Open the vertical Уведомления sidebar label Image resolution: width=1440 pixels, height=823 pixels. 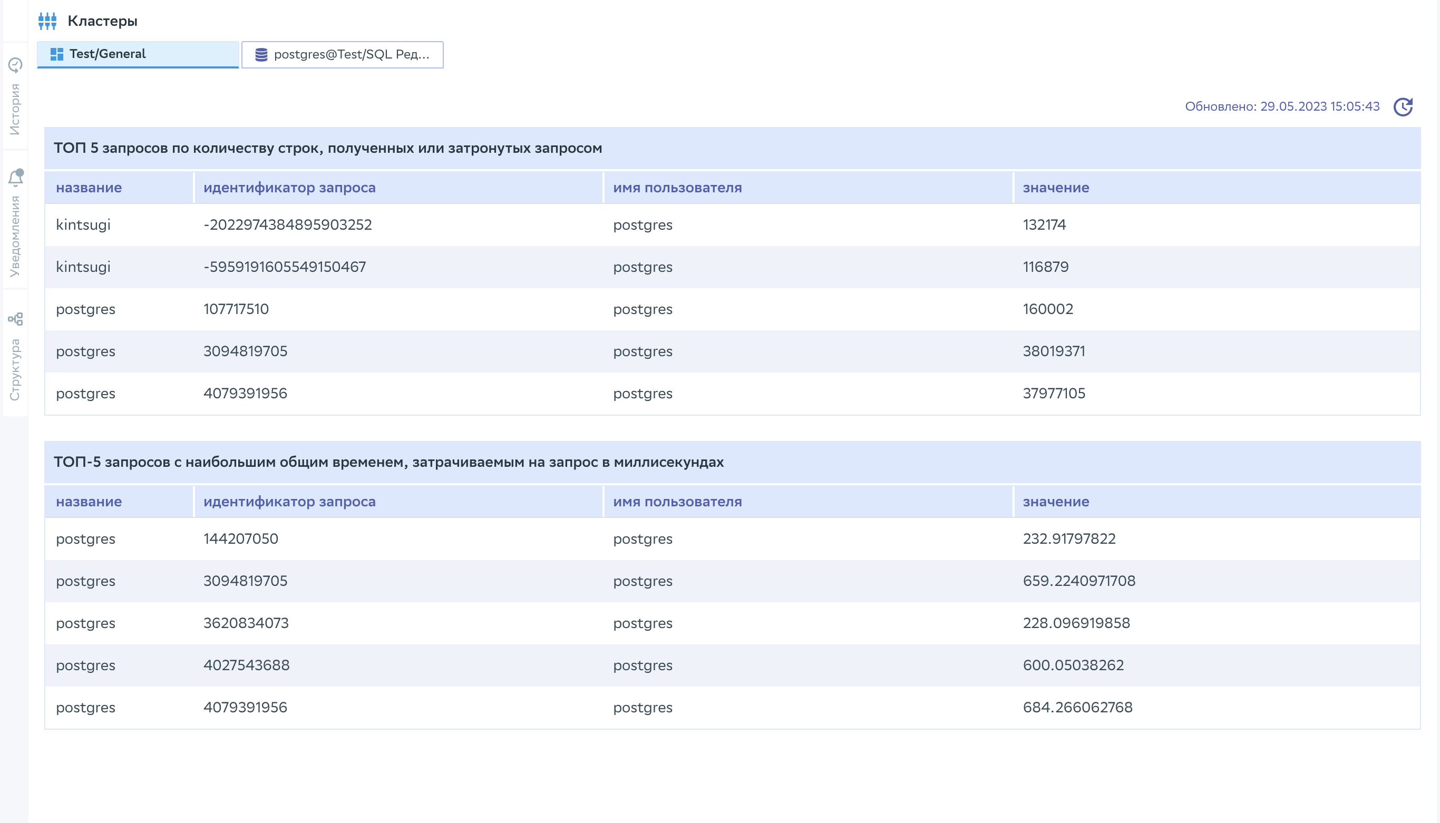click(x=15, y=236)
